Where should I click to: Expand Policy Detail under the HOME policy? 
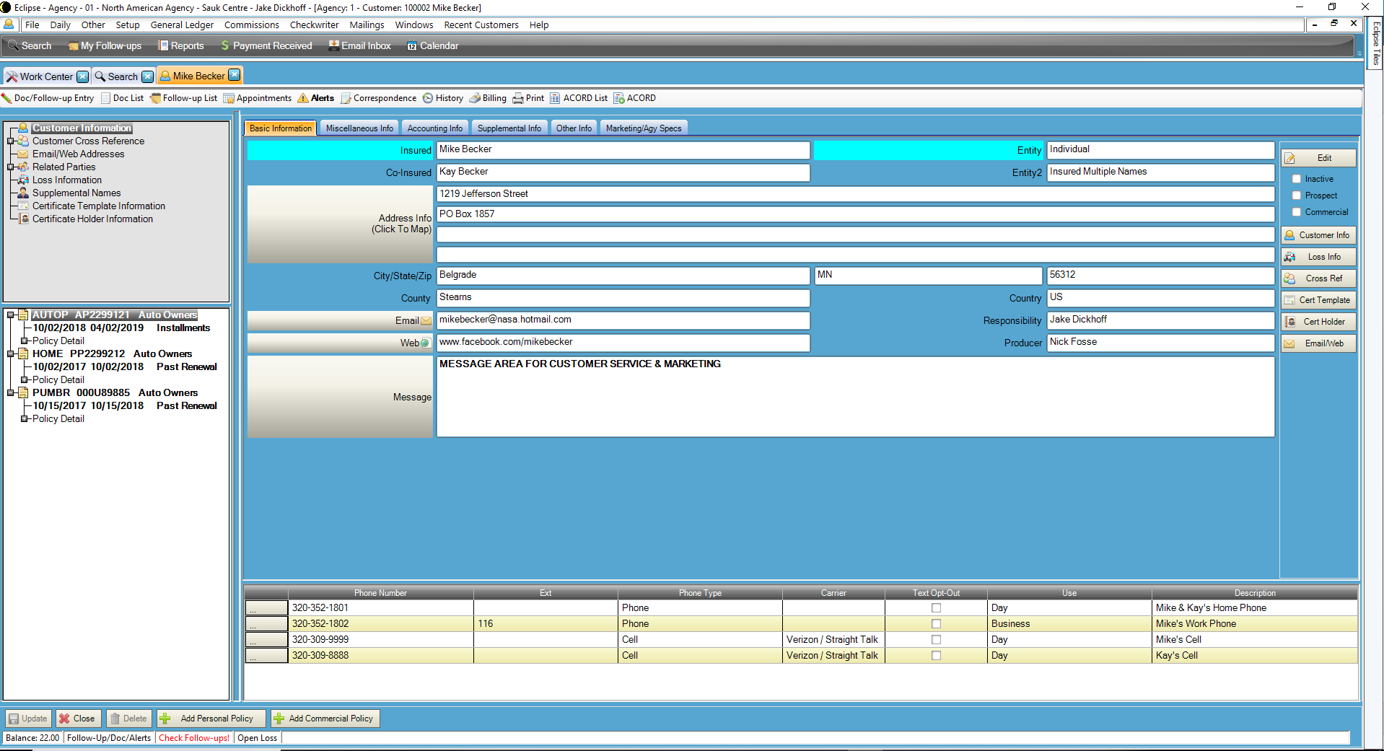(25, 380)
